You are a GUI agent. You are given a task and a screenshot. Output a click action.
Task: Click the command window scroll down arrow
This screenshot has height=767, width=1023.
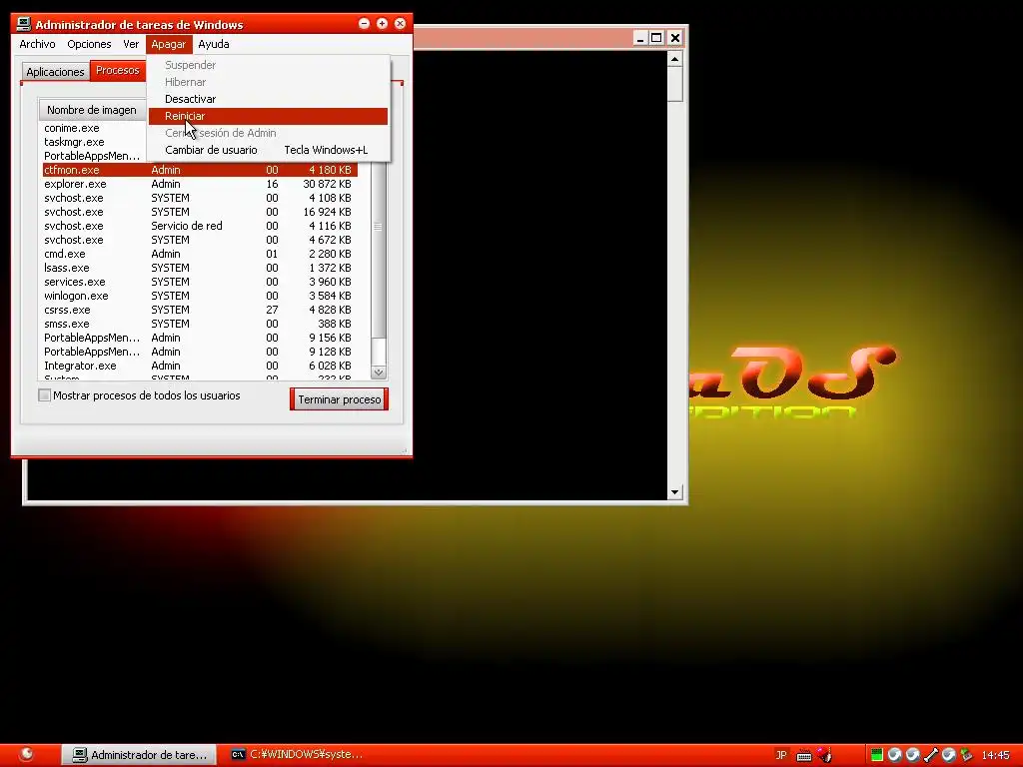675,492
